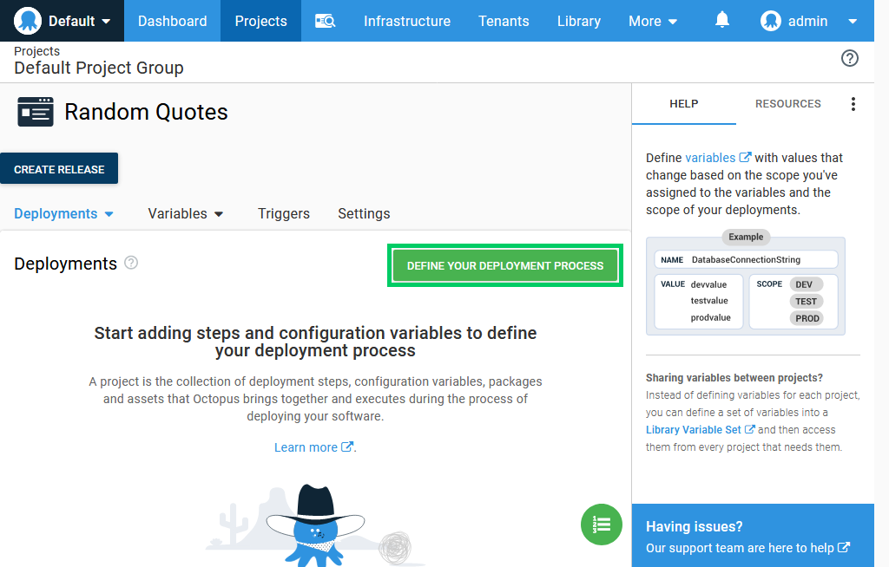The image size is (889, 567).
Task: Open the Library section
Action: pyautogui.click(x=579, y=21)
